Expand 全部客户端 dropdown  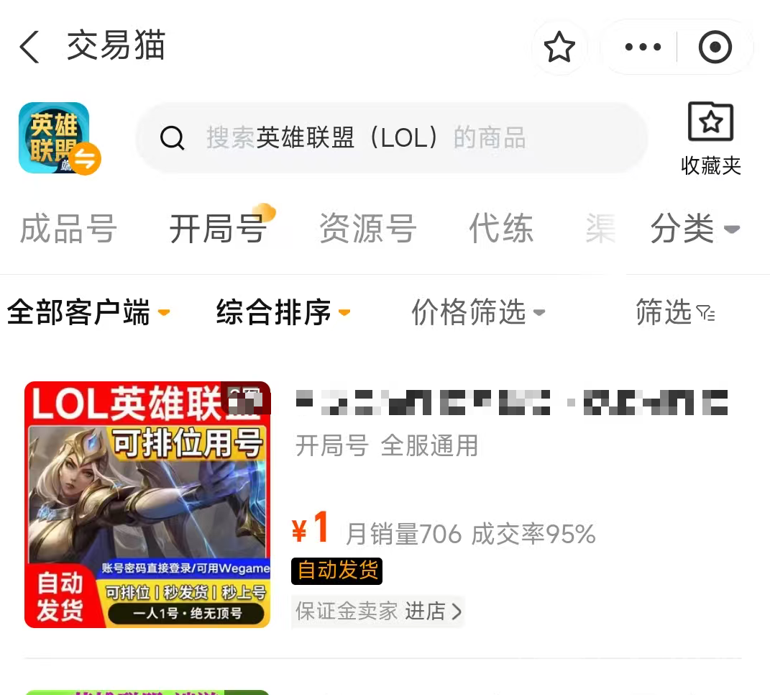[x=88, y=312]
